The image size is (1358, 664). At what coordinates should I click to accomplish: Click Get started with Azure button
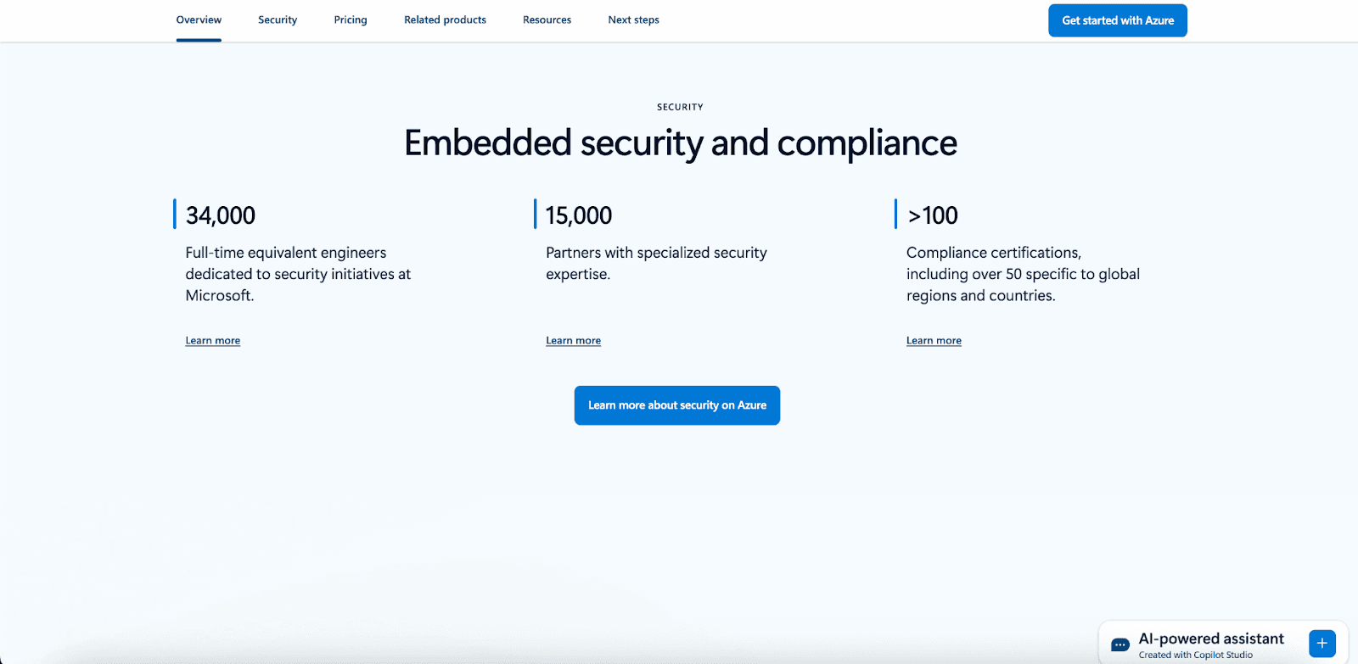tap(1118, 20)
